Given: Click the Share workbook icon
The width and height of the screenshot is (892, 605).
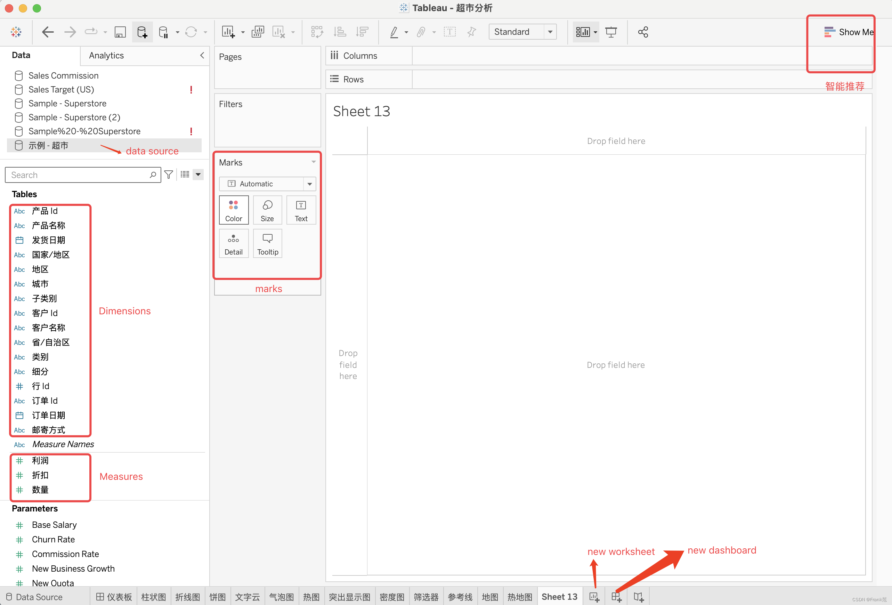Looking at the screenshot, I should [643, 32].
